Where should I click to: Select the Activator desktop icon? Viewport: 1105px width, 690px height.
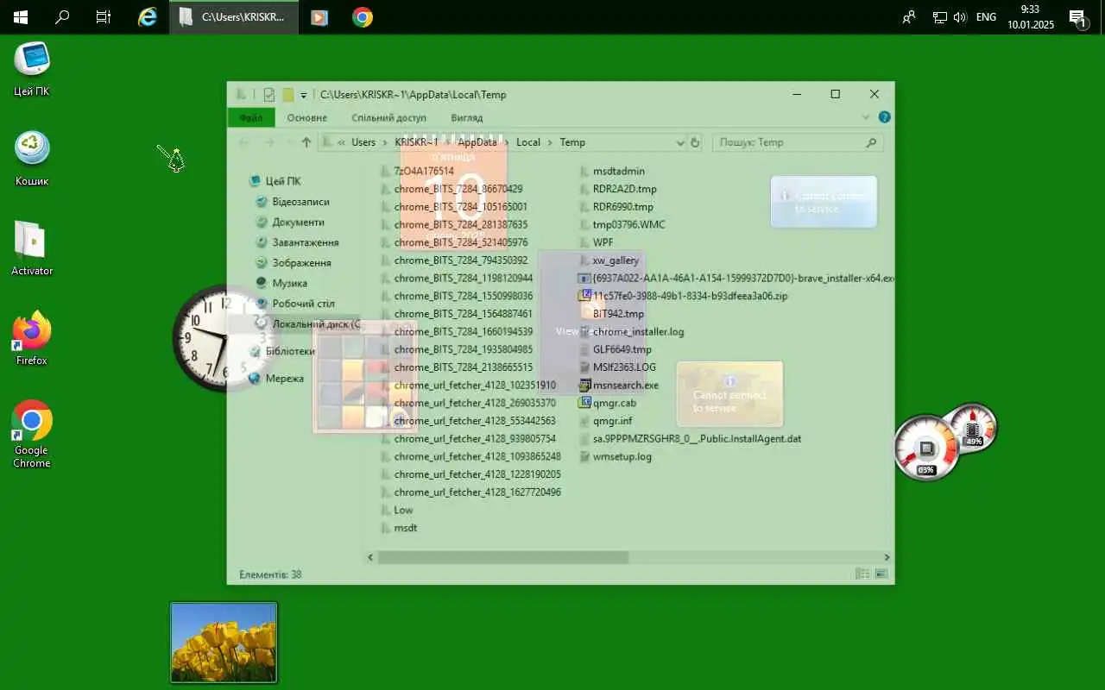coord(32,248)
